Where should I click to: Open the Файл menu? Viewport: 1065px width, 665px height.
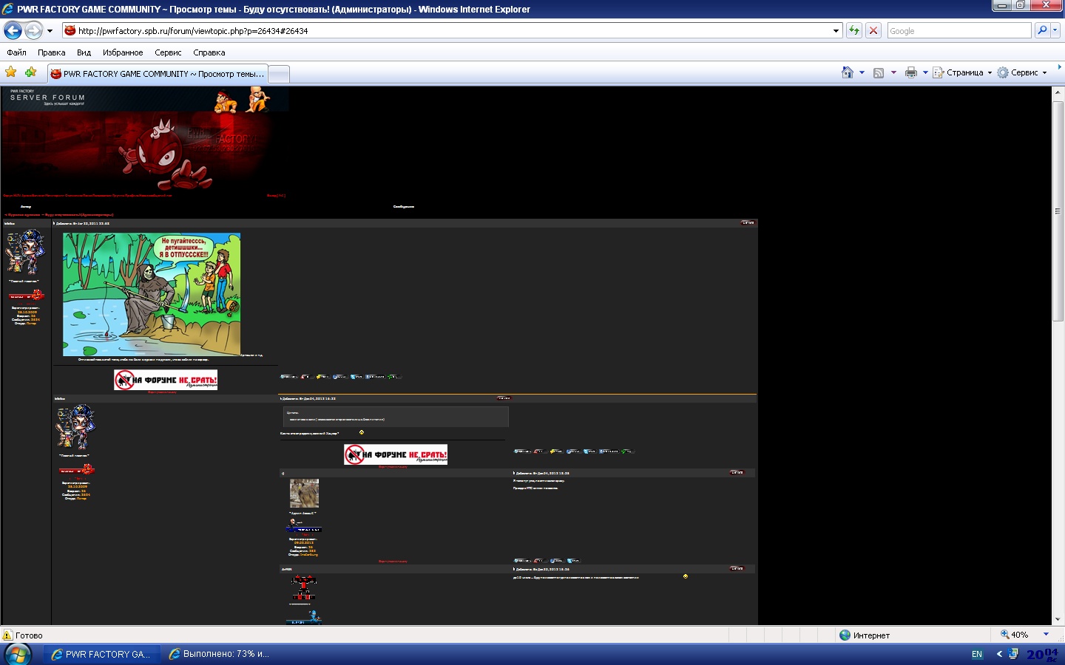16,52
